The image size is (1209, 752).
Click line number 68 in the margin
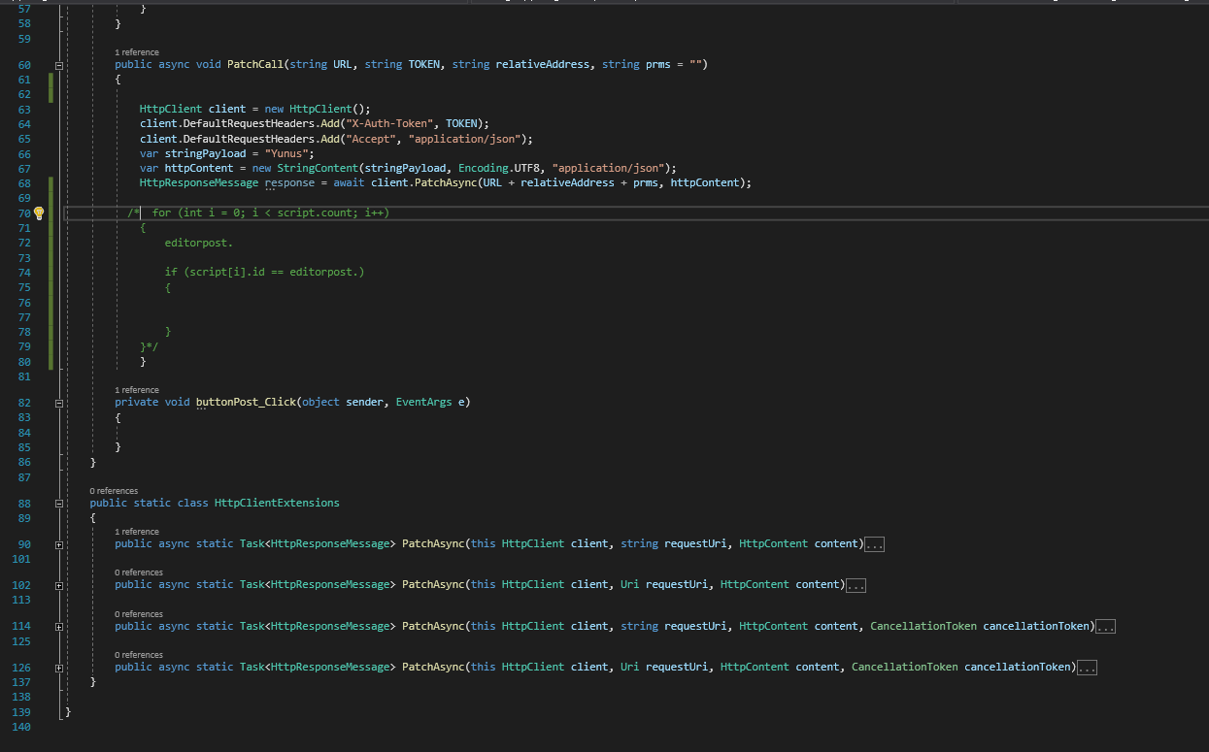coord(24,183)
